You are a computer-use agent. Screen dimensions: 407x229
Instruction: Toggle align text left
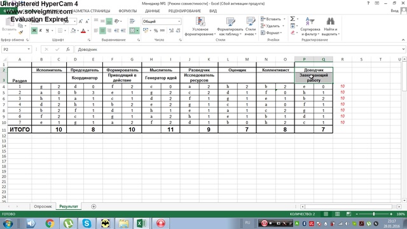coord(96,31)
